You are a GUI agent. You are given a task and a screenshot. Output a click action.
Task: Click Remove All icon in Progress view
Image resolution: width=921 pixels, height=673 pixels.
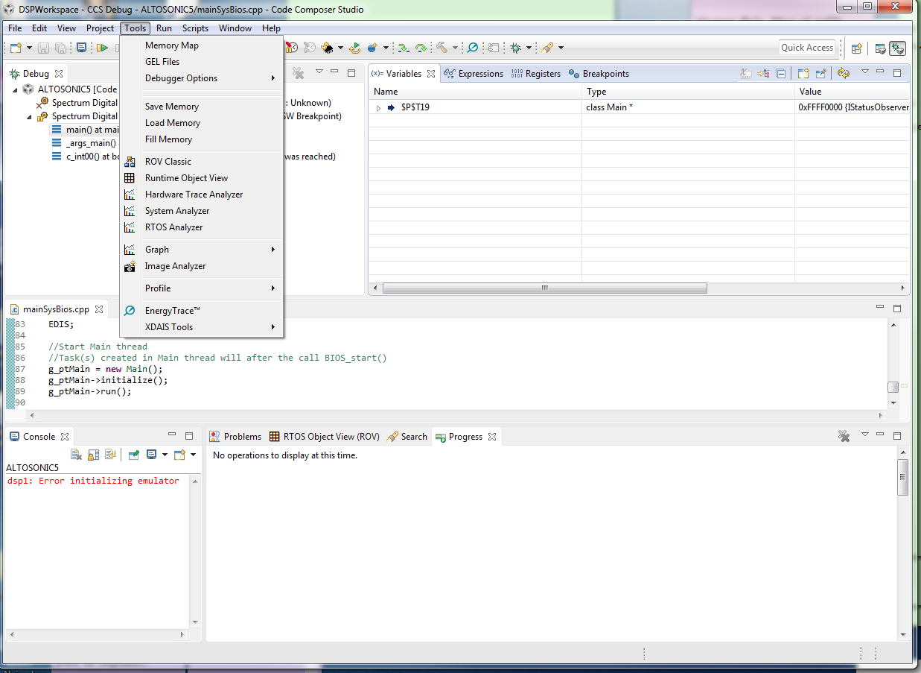pyautogui.click(x=844, y=436)
